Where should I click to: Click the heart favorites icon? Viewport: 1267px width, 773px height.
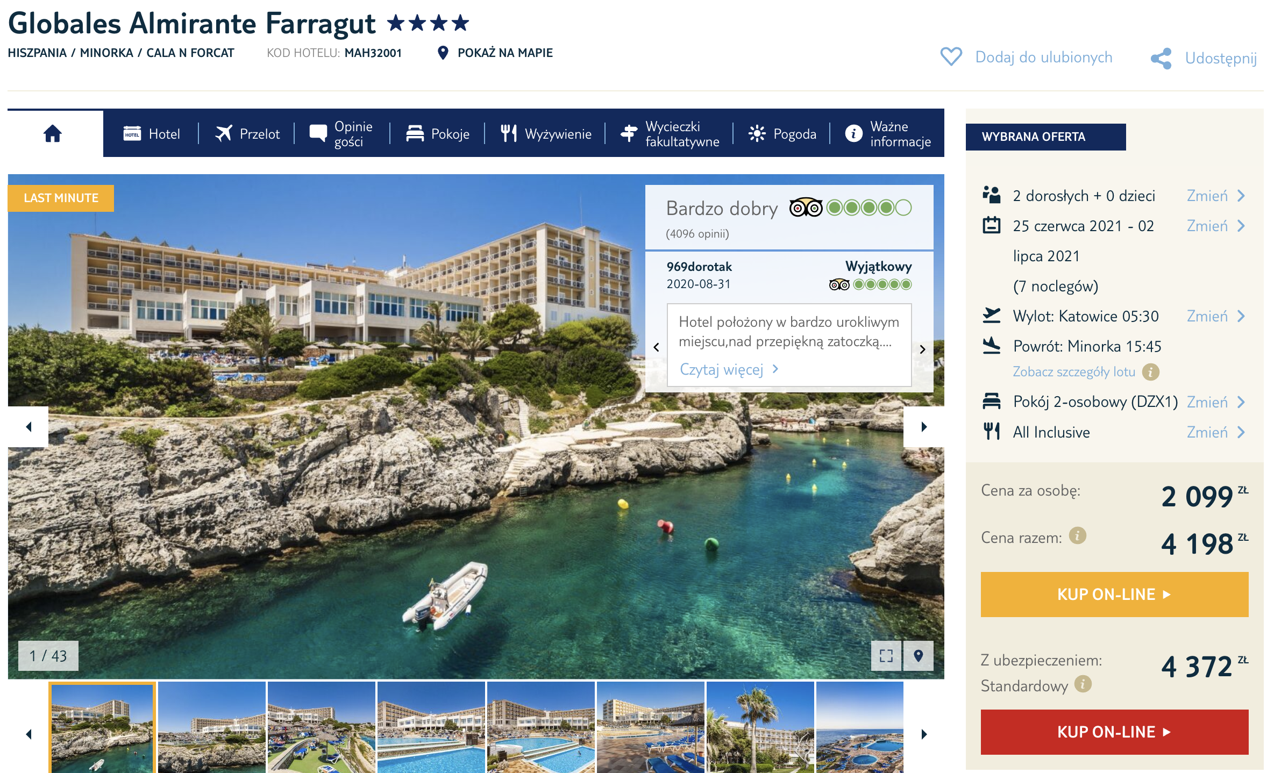point(951,57)
